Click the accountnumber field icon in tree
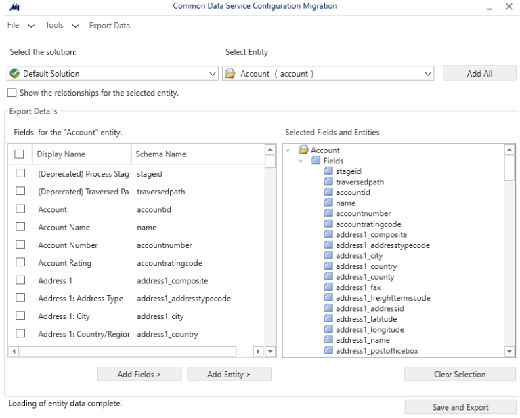This screenshot has height=418, width=520. [x=328, y=213]
